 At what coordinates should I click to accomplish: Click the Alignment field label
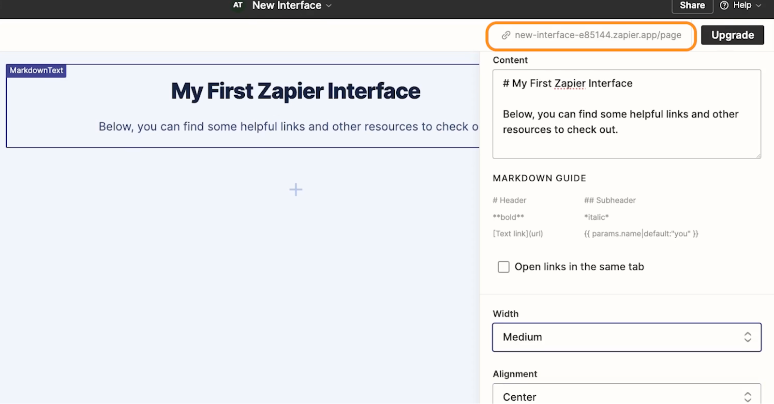[515, 374]
